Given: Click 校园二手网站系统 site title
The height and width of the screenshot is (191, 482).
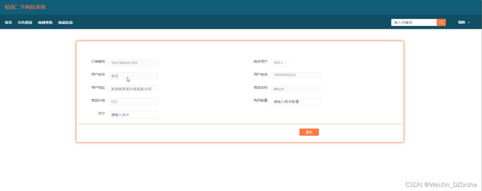Looking at the screenshot, I should 25,7.
